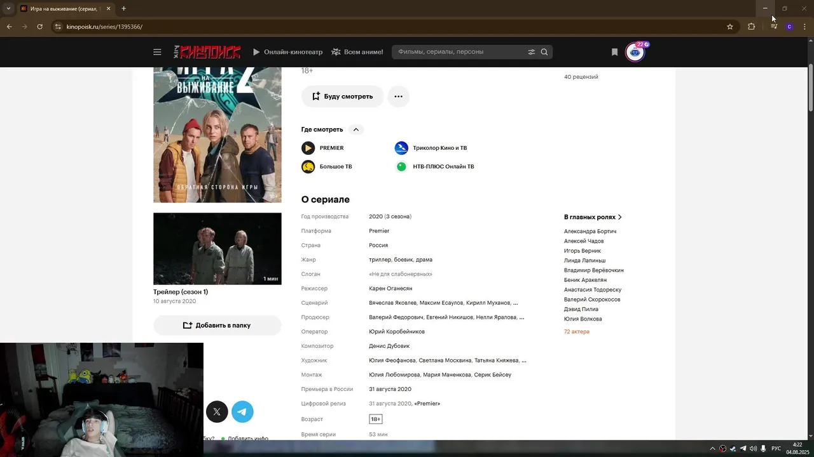Open browser media control icon
814x457 pixels.
tap(774, 27)
